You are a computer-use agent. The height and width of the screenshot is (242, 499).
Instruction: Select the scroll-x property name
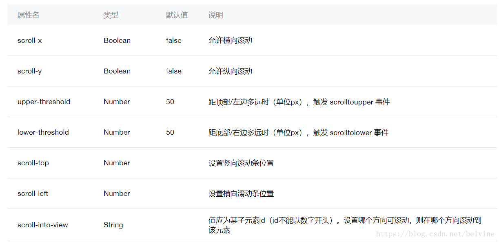point(30,40)
